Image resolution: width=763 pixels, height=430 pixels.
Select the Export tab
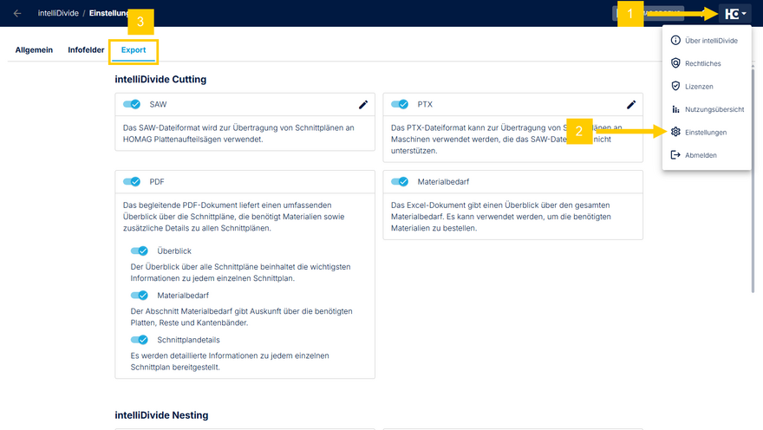coord(133,50)
